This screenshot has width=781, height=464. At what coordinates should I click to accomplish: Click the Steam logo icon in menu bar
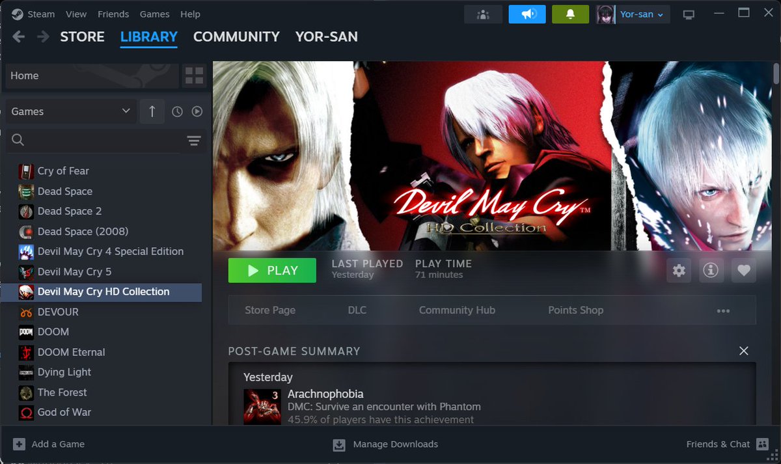17,14
